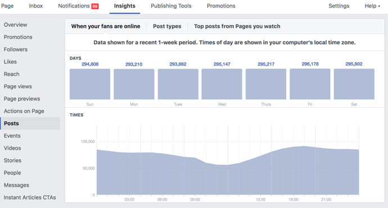Open the Inbox tab
Image resolution: width=388 pixels, height=208 pixels.
tap(35, 6)
